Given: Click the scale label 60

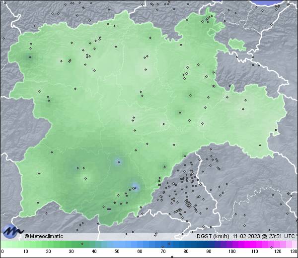Looking at the screenshot, I should tap(140, 252).
